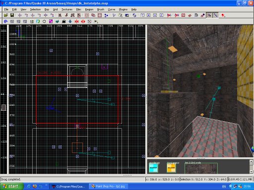Open the Region menu
Image resolution: width=254 pixels, height=190 pixels.
[x=89, y=9]
